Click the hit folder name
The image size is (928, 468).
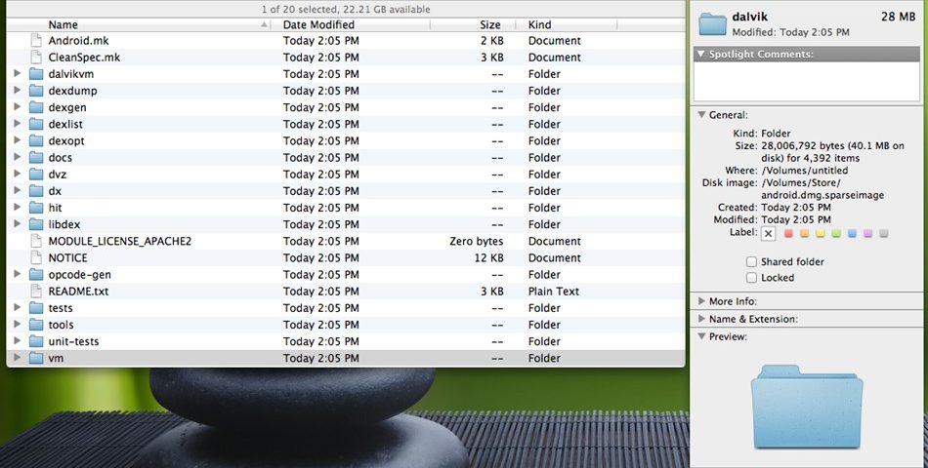click(x=55, y=208)
